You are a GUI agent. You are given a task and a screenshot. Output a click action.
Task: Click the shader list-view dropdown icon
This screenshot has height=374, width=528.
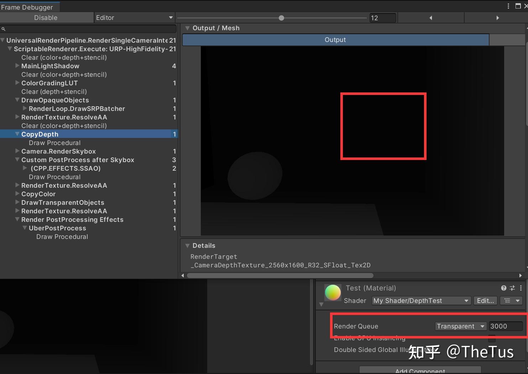511,301
